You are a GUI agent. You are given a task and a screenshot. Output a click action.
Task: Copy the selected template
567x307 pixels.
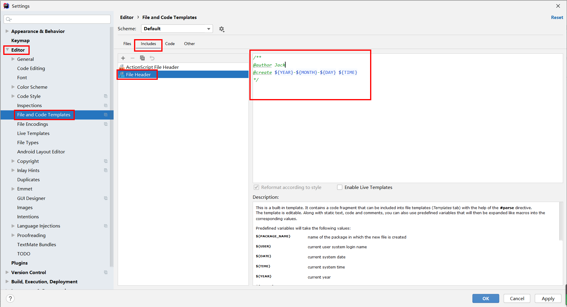pos(142,58)
